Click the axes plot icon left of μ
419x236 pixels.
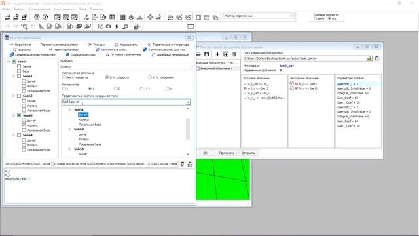(x=100, y=26)
